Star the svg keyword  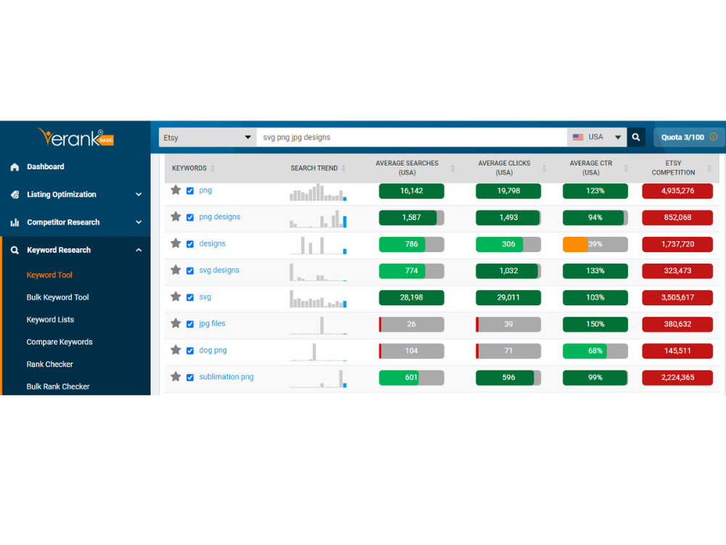pyautogui.click(x=176, y=296)
